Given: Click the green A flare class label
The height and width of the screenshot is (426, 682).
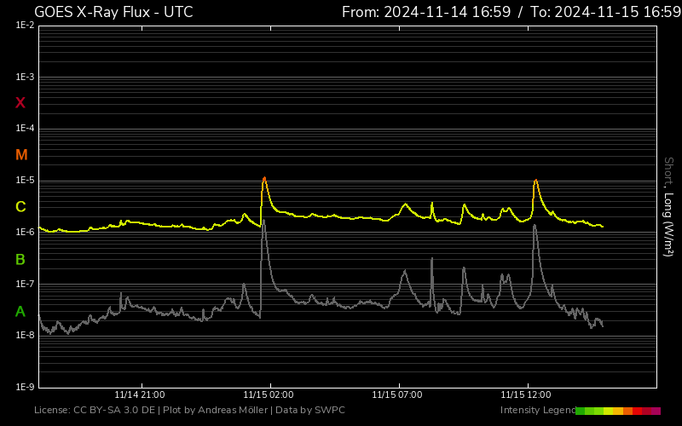Looking at the screenshot, I should [x=20, y=312].
